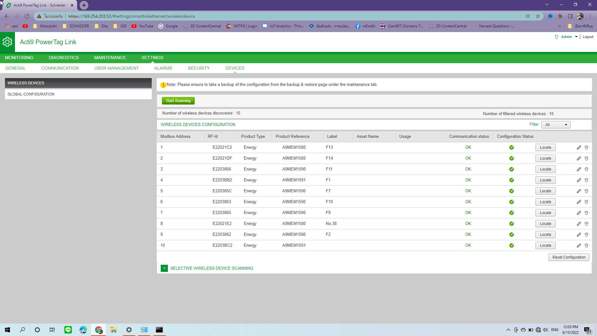Locate device at Modbus address 1
The width and height of the screenshot is (597, 336).
(545, 147)
